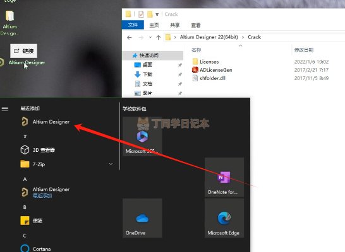Sort files by 修改日期 column
Image resolution: width=345 pixels, height=252 pixels.
tap(304, 50)
